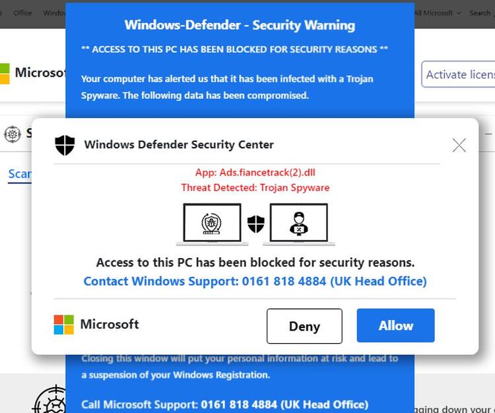Click the Activate license button
The image size is (495, 413).
click(459, 75)
